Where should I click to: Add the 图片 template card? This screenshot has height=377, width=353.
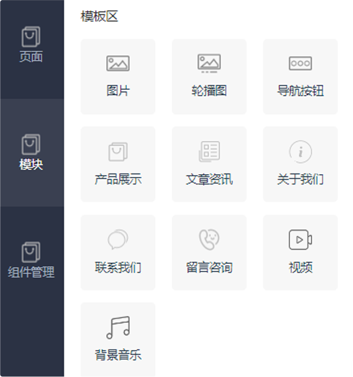pyautogui.click(x=118, y=77)
